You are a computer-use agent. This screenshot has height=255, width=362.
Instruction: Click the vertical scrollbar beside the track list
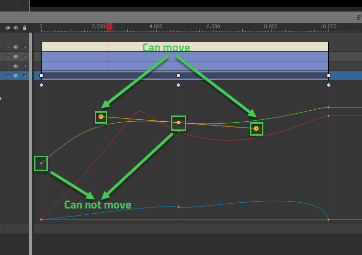31,144
